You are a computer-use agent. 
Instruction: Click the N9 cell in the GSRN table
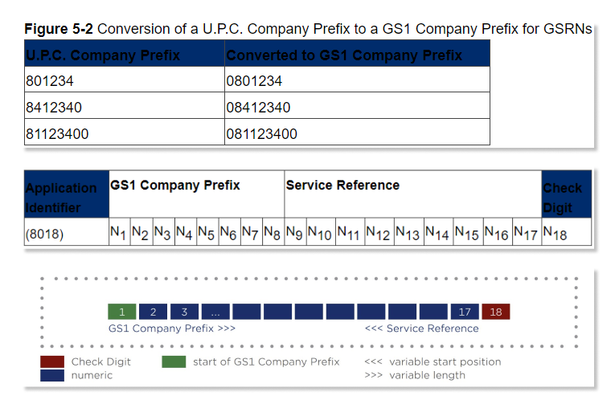(294, 233)
